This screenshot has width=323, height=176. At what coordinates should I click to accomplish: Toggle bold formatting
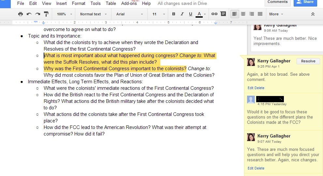click(174, 14)
